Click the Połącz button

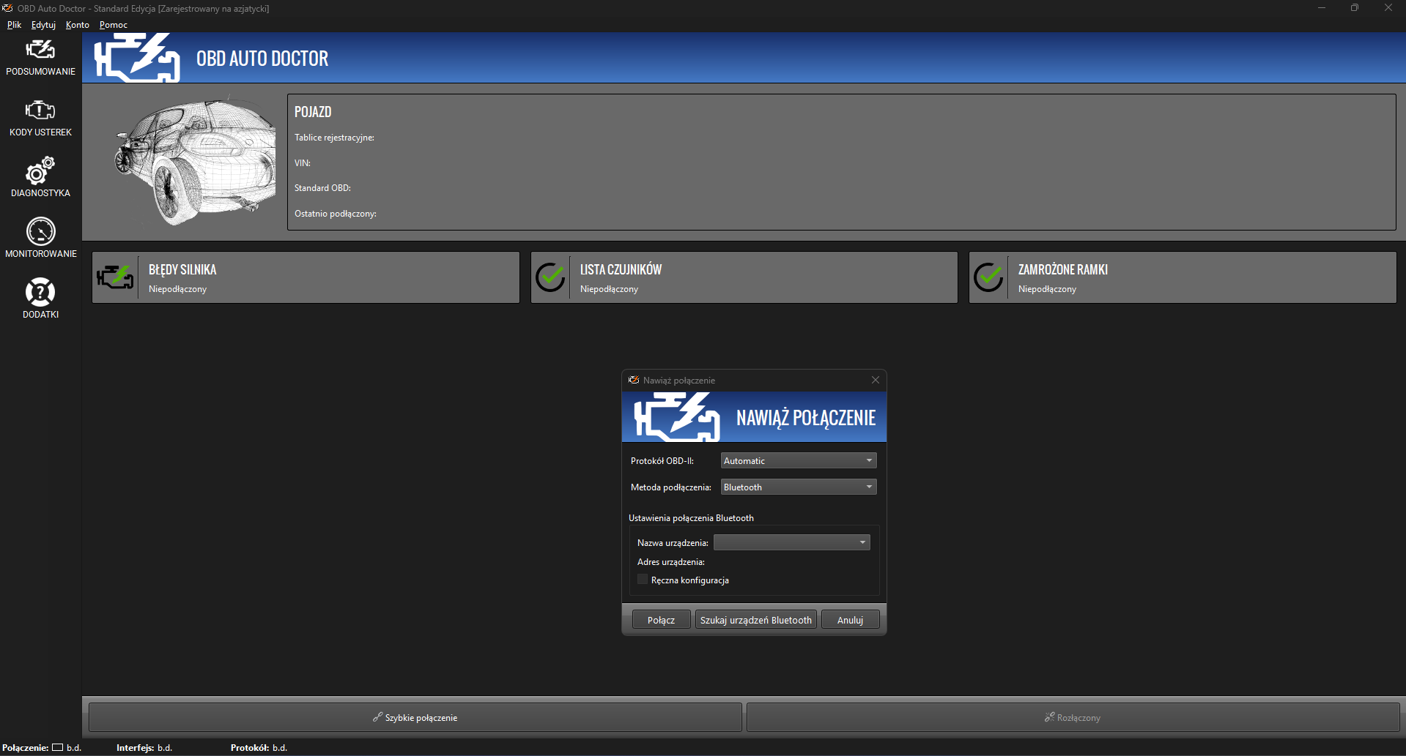[x=661, y=620]
